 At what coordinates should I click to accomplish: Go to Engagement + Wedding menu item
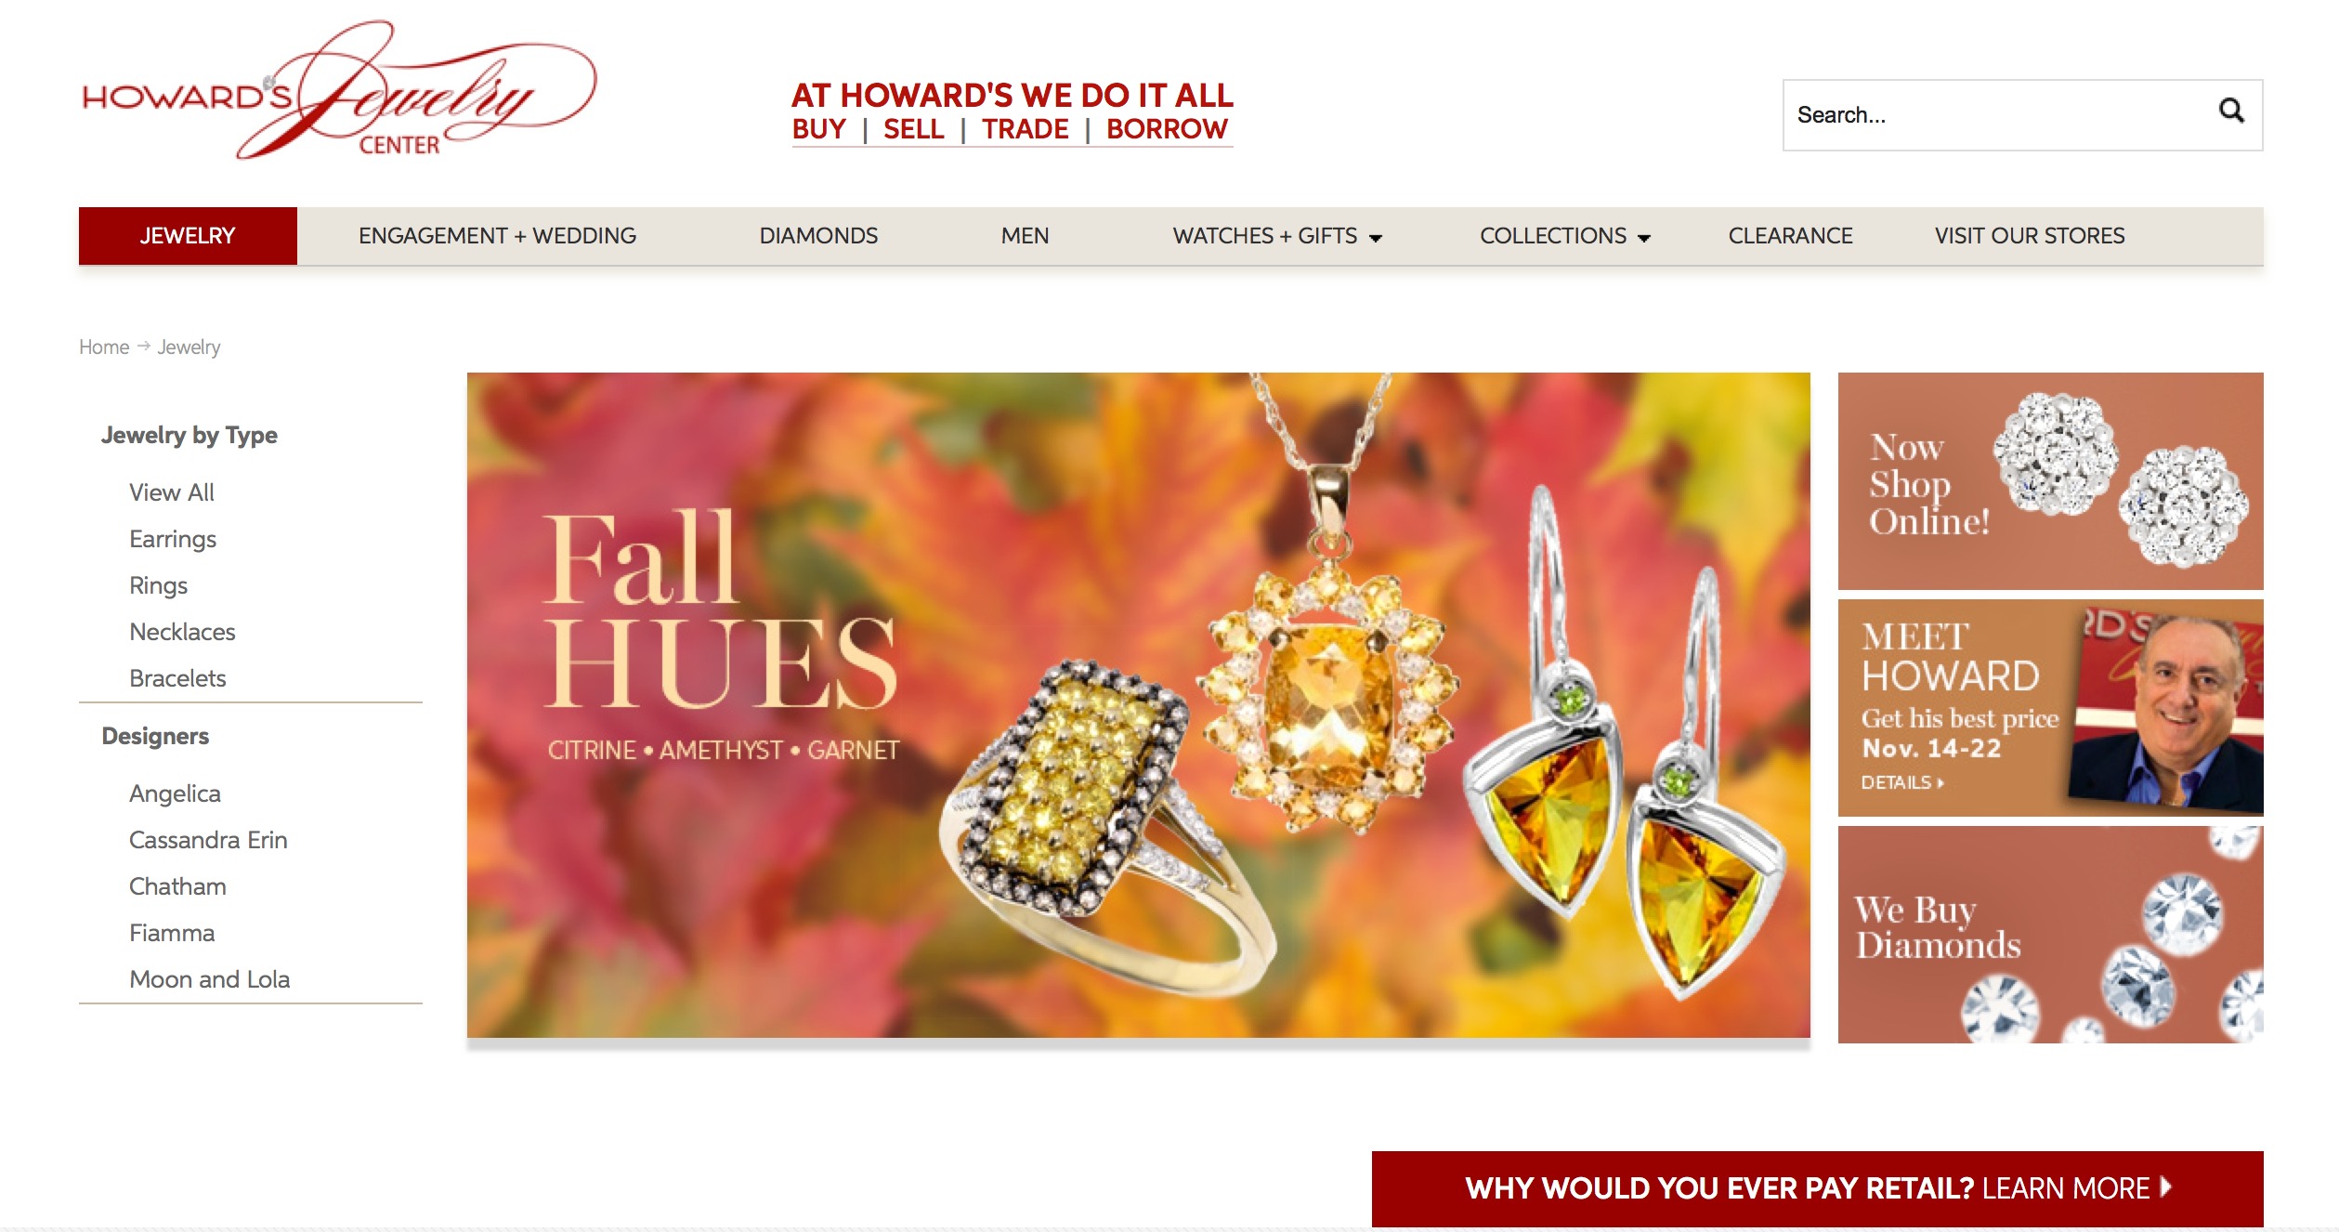click(x=497, y=236)
